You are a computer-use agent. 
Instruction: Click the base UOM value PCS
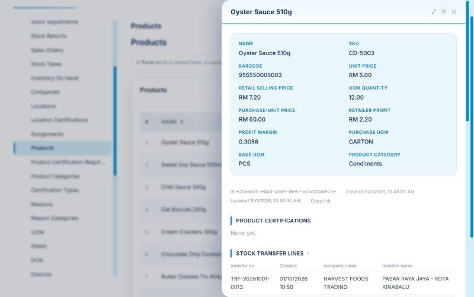[244, 164]
